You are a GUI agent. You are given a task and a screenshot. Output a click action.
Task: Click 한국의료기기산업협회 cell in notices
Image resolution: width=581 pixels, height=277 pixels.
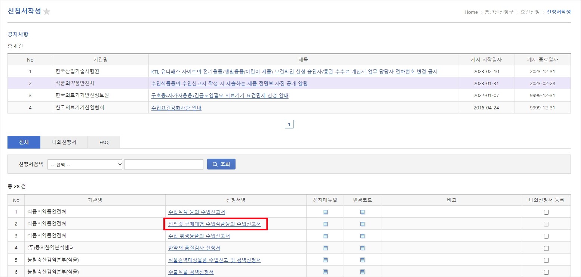[x=101, y=108]
